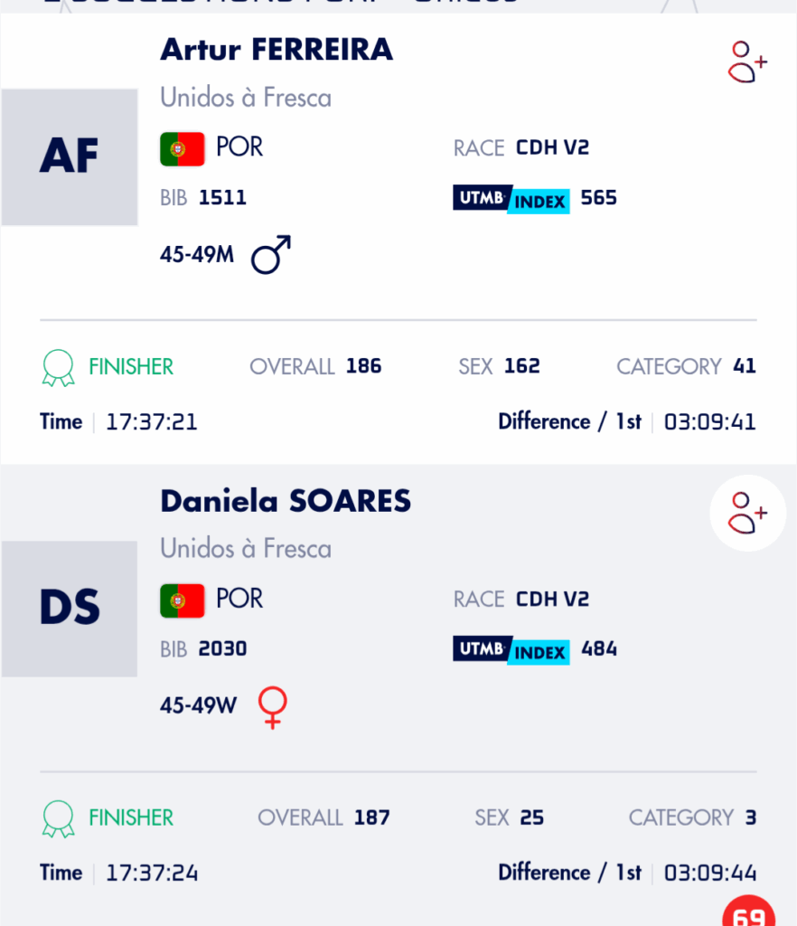Tap the DS avatar thumbnail
797x926 pixels.
coord(69,609)
